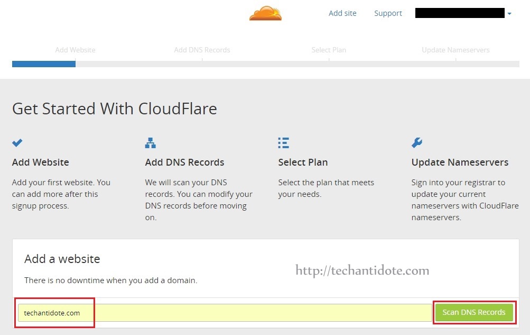Click the list icon above Select Plan
The width and height of the screenshot is (530, 335).
[x=284, y=143]
